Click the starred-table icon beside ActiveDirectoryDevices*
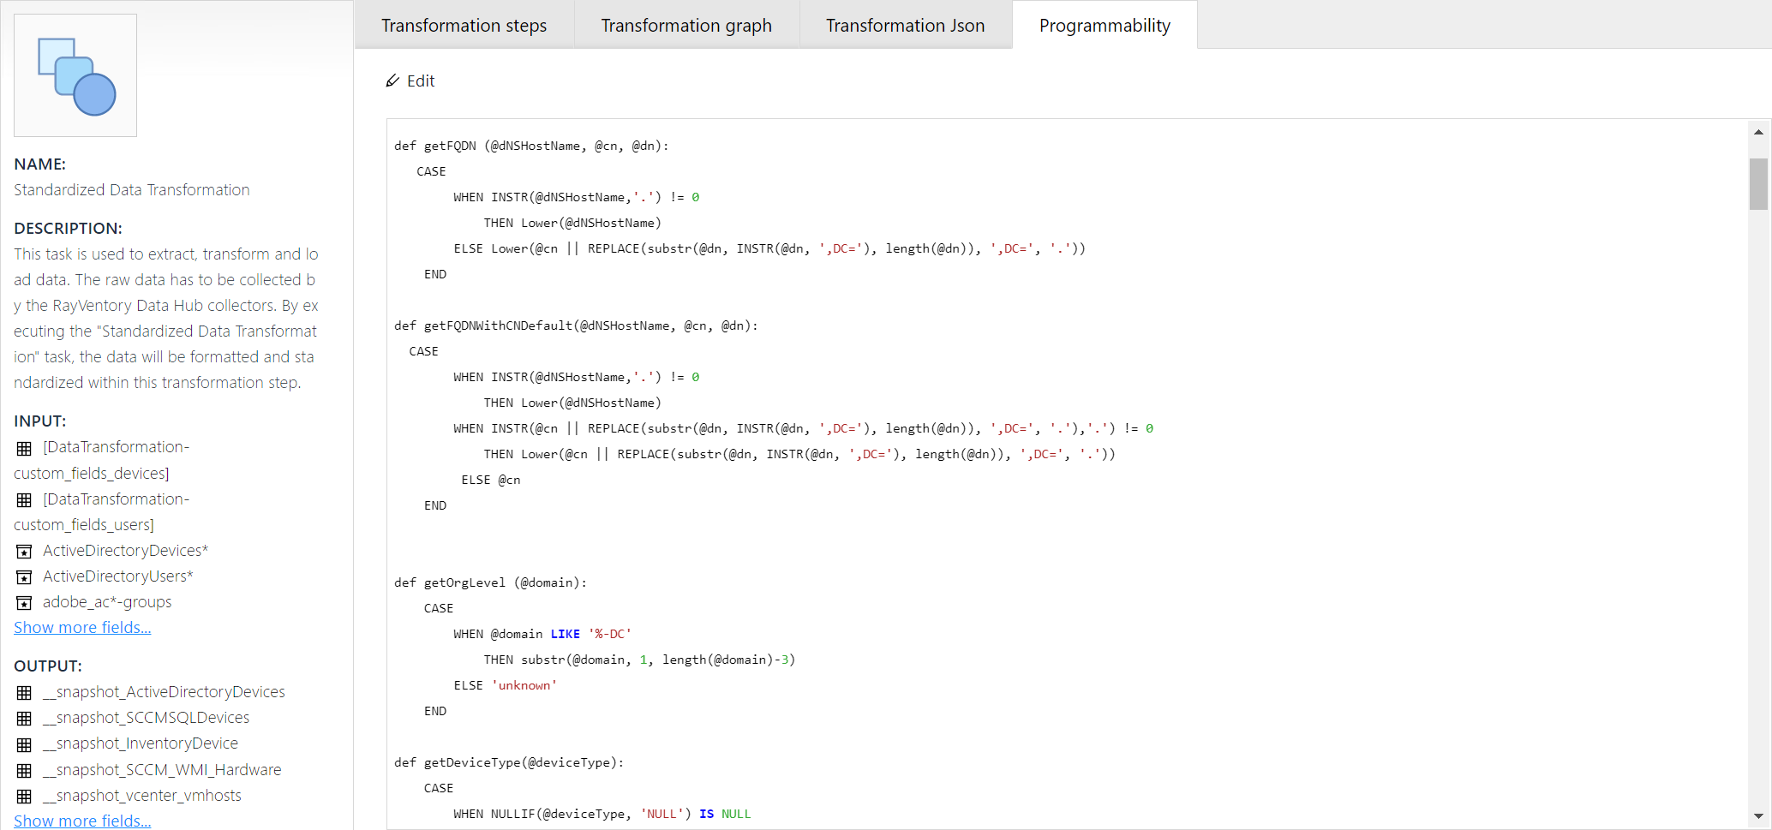Image resolution: width=1772 pixels, height=830 pixels. [x=24, y=551]
